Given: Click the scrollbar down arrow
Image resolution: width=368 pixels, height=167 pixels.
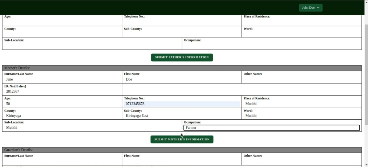Looking at the screenshot, I should [x=366, y=165].
